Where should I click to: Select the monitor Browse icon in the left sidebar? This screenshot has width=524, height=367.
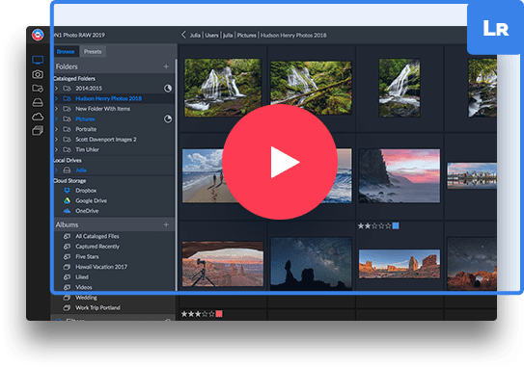pos(38,60)
